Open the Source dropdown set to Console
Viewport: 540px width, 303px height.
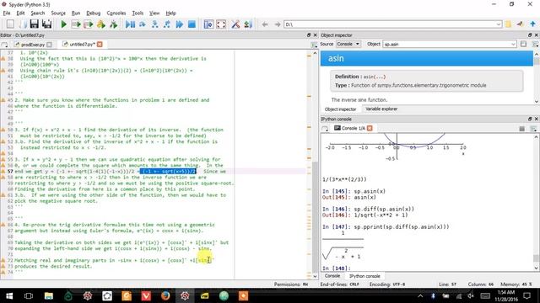pos(348,44)
